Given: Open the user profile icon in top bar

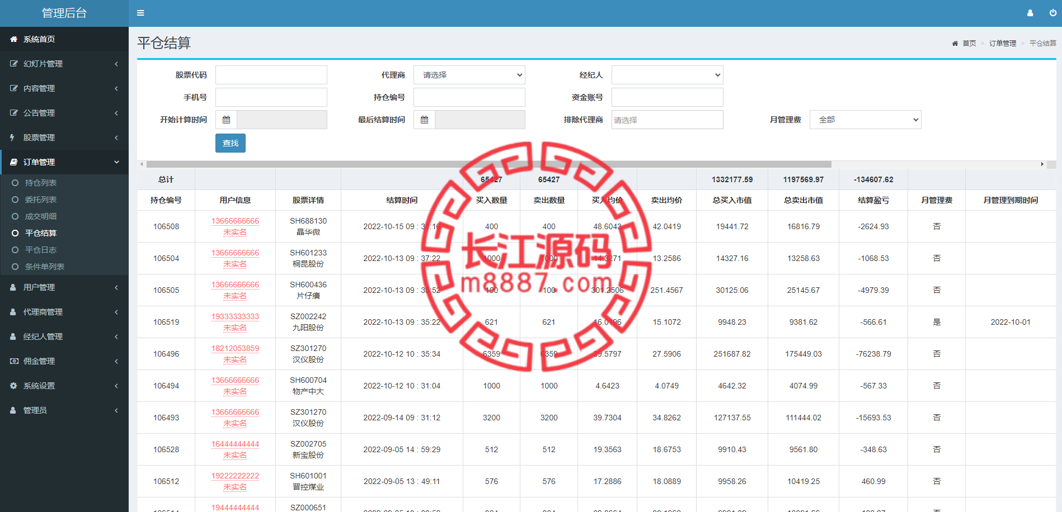Looking at the screenshot, I should pyautogui.click(x=1030, y=13).
